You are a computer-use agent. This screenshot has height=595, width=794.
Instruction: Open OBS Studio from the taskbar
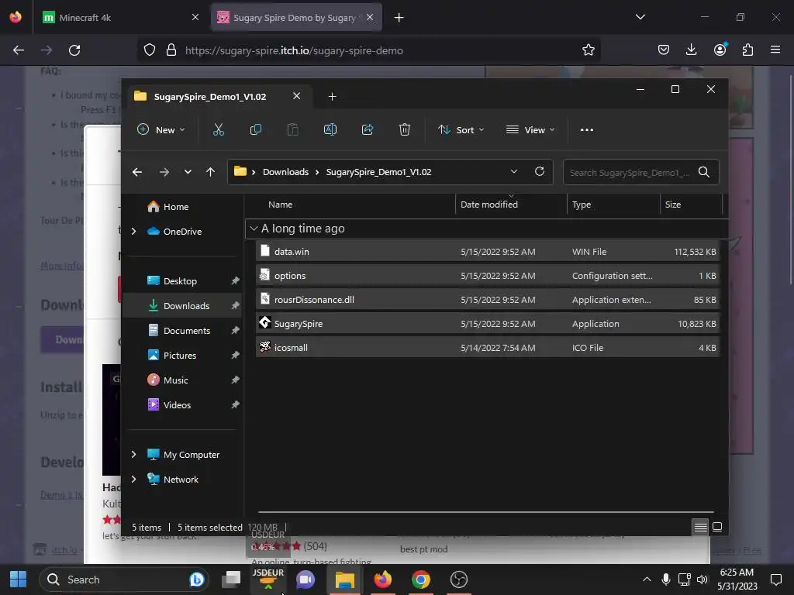pyautogui.click(x=459, y=580)
